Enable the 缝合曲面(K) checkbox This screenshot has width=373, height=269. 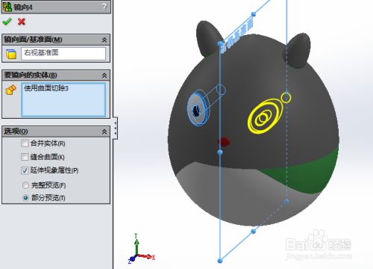coord(25,157)
